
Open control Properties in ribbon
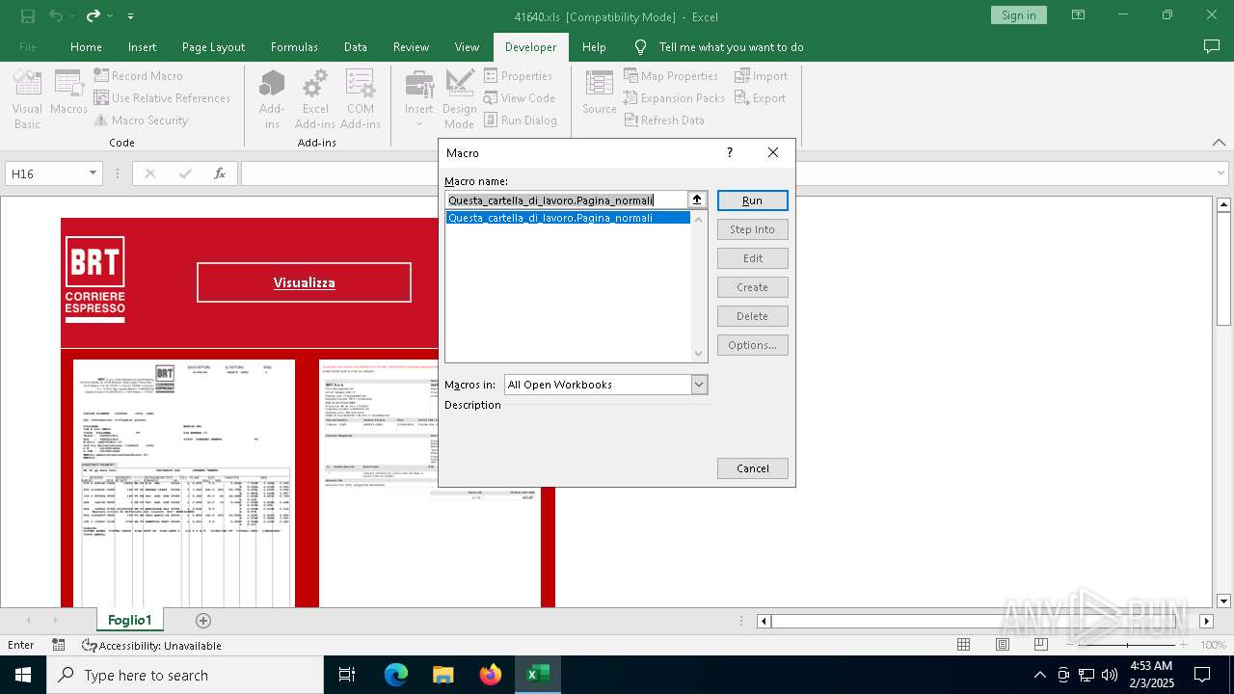(x=519, y=76)
